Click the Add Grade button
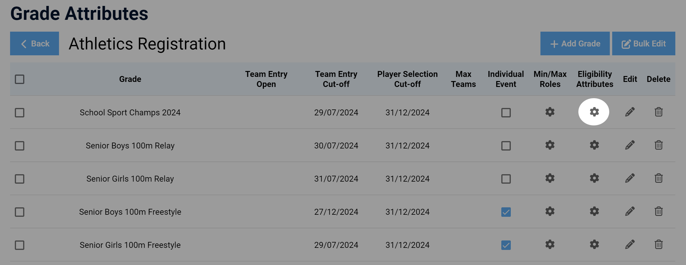 575,43
